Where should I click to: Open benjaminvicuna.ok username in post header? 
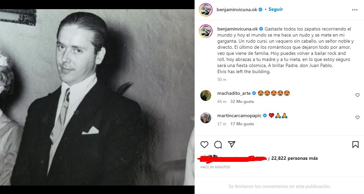click(236, 9)
